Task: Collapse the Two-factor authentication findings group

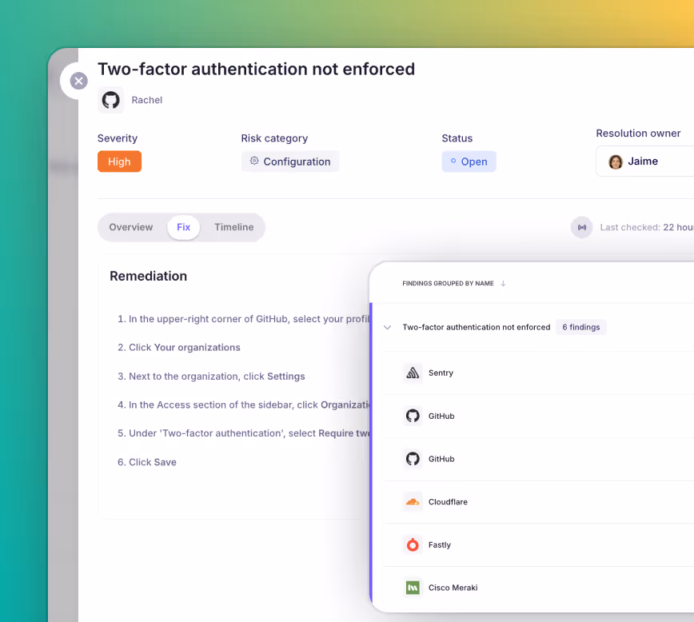Action: [387, 327]
